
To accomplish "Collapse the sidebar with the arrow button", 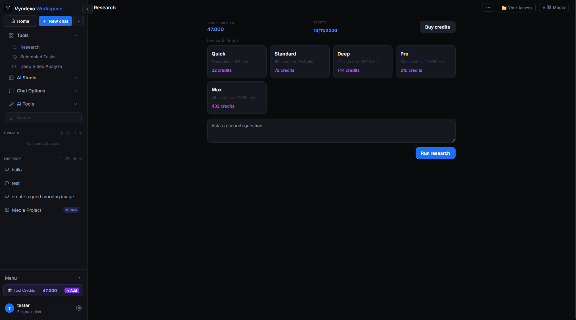I will click(x=88, y=9).
